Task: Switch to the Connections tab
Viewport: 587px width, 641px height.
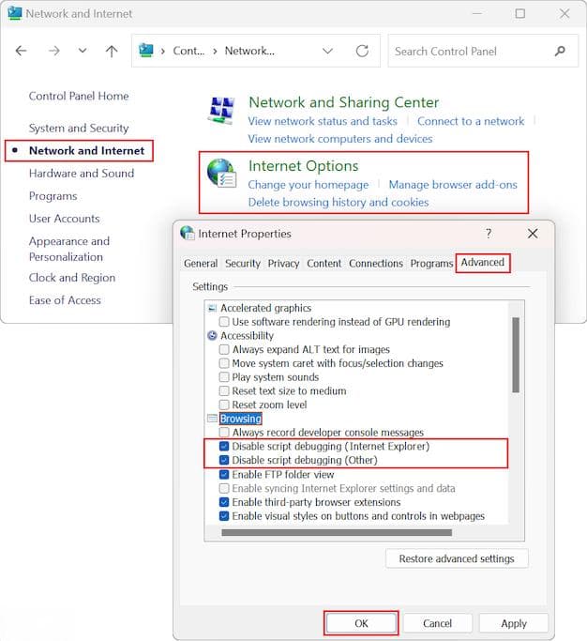Action: coord(376,264)
